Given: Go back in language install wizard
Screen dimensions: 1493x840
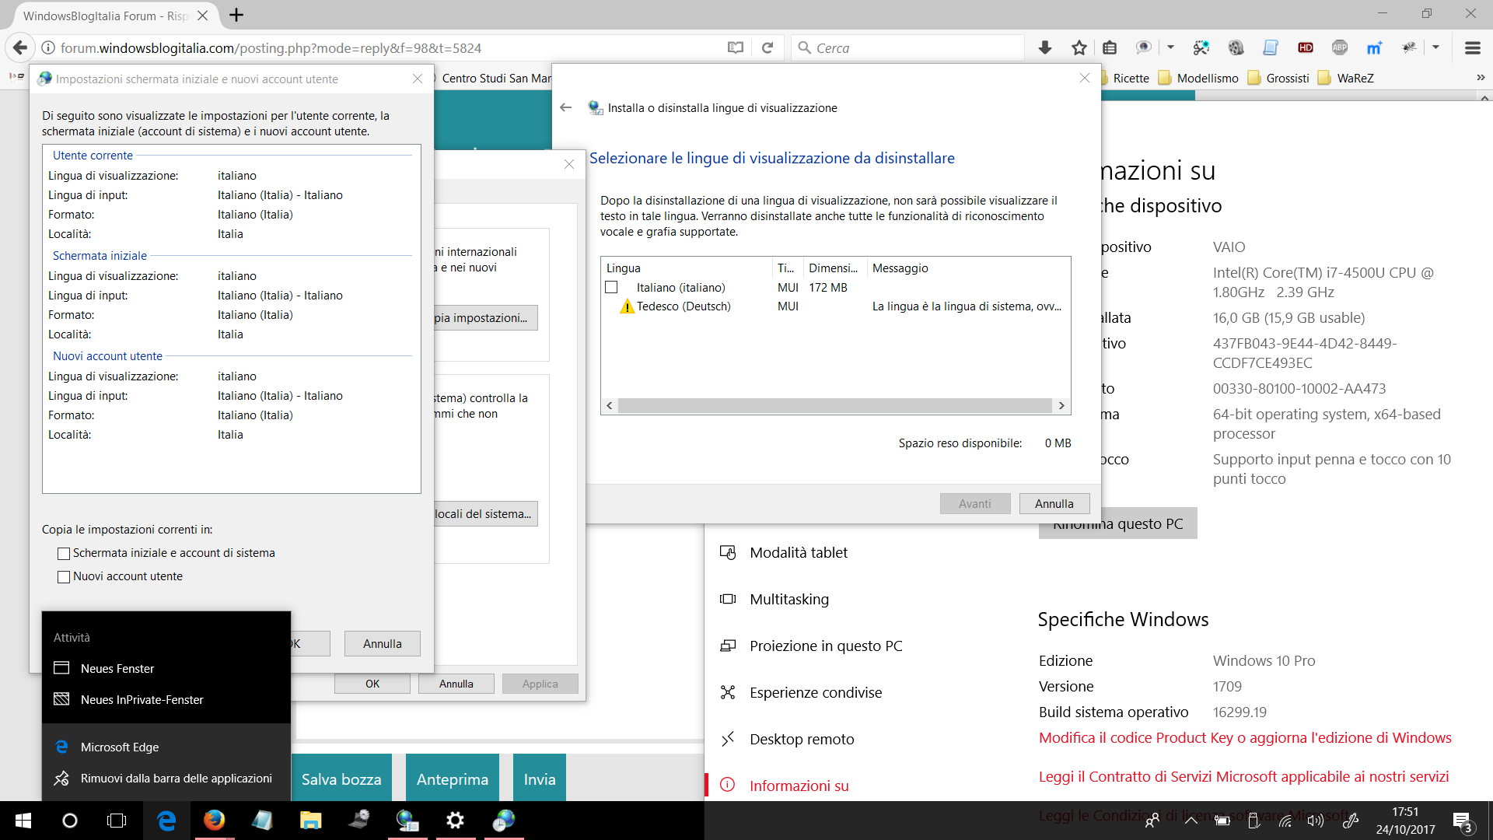Looking at the screenshot, I should tap(566, 107).
